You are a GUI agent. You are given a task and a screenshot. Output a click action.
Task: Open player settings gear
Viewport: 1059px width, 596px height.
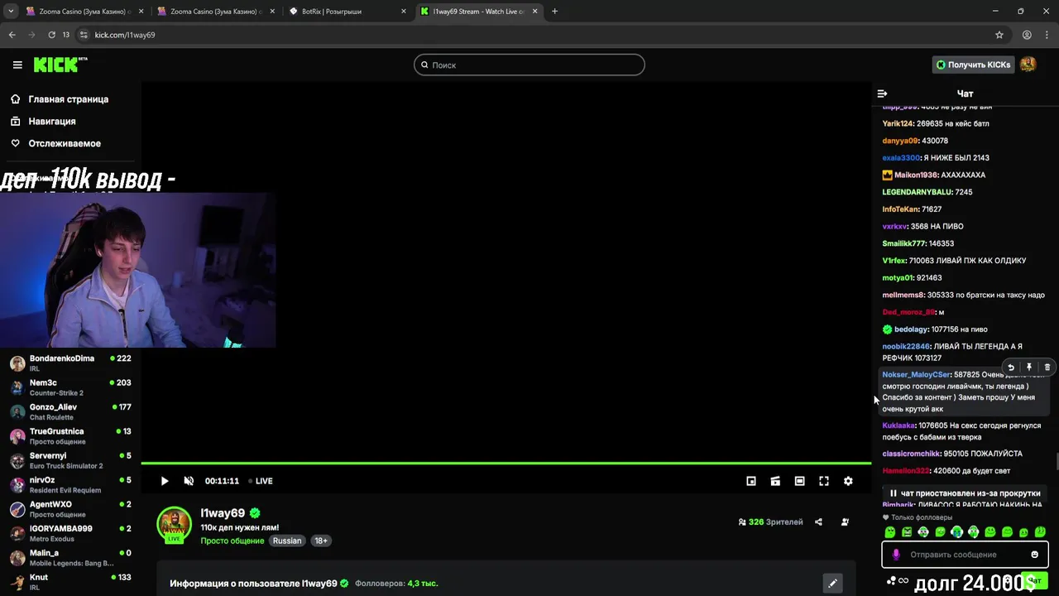point(848,481)
